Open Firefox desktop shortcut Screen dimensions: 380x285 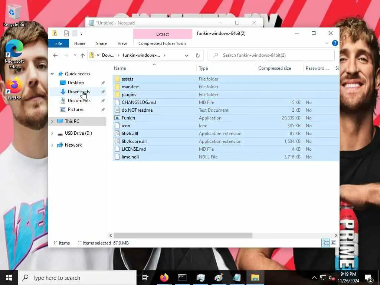14,88
